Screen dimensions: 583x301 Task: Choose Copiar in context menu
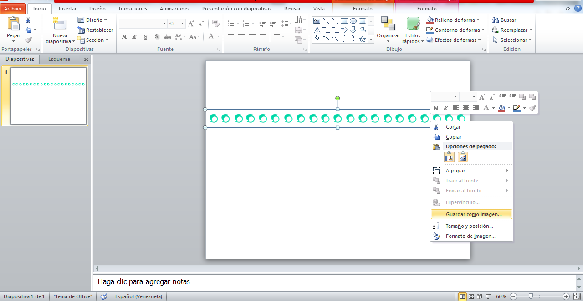click(x=471, y=137)
